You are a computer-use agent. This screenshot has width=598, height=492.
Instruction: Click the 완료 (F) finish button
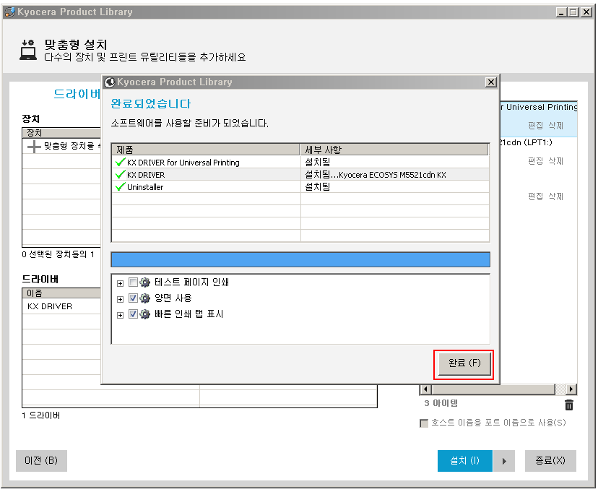coord(464,363)
